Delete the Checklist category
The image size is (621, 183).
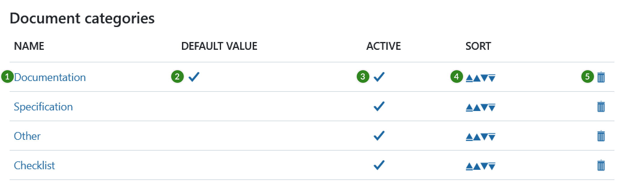pos(601,166)
